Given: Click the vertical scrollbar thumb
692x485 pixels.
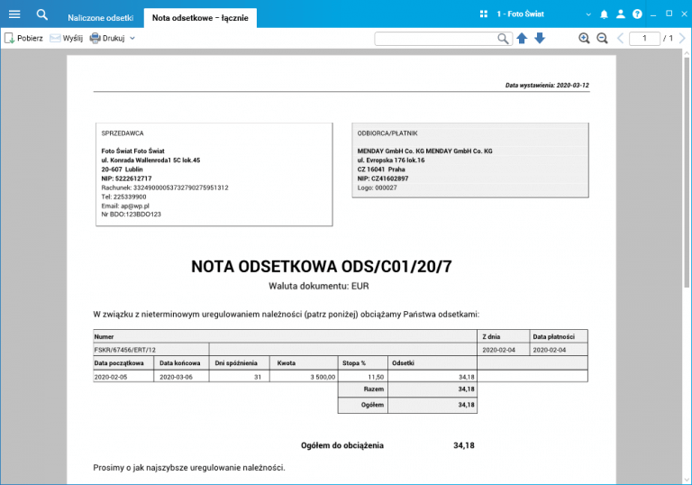Looking at the screenshot, I should [687, 172].
